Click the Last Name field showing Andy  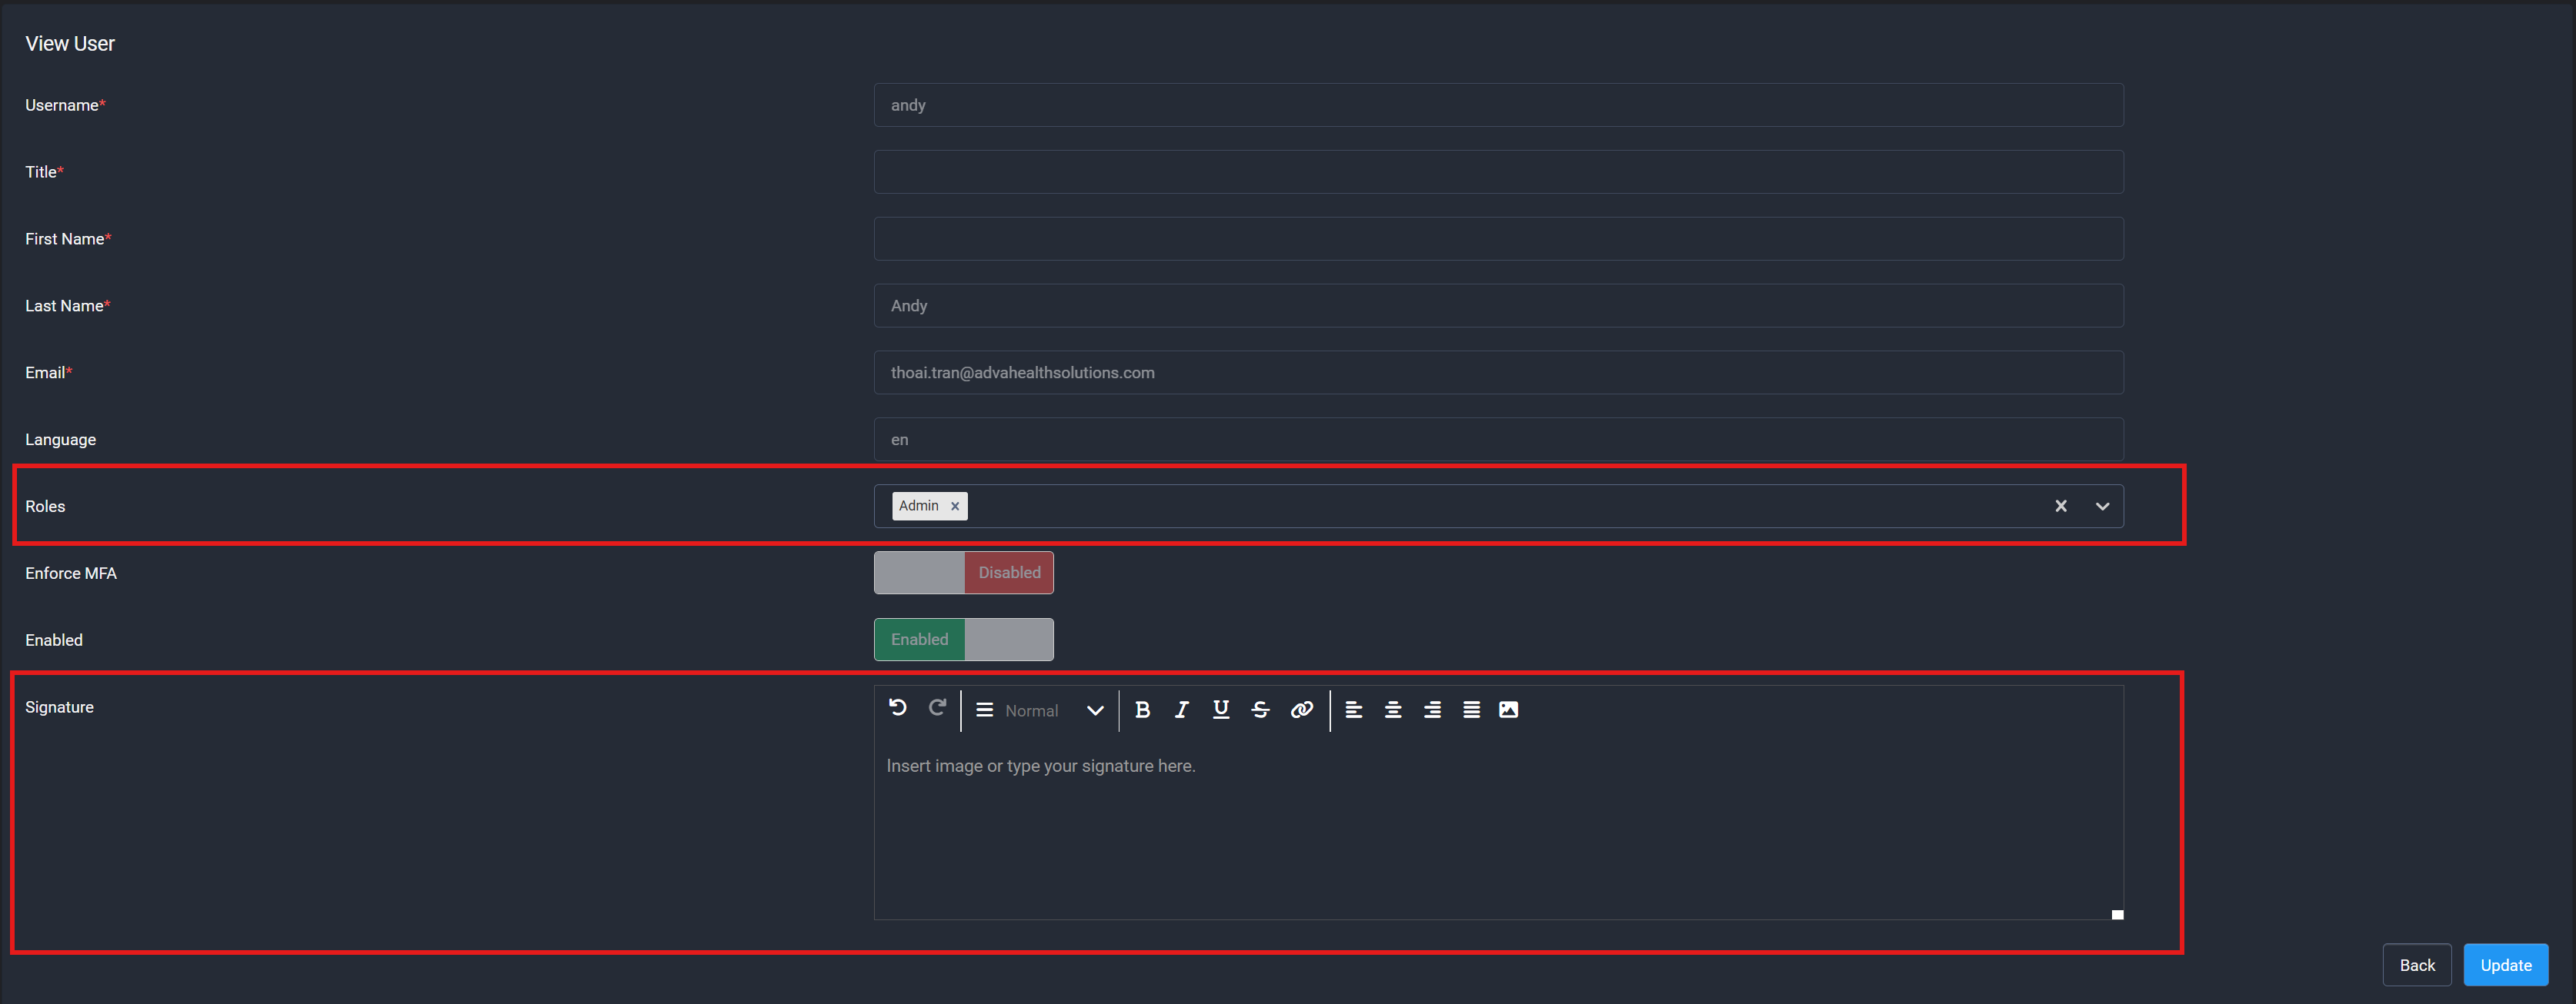point(1498,306)
